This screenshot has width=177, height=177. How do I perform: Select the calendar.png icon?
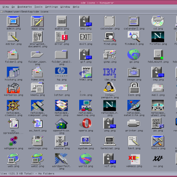pyautogui.click(x=110, y=21)
